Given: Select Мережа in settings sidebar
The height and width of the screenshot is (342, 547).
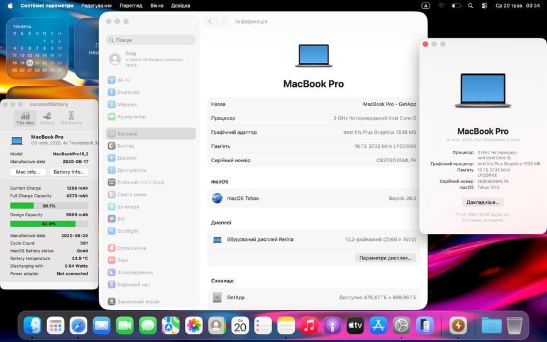Looking at the screenshot, I should coord(151,104).
